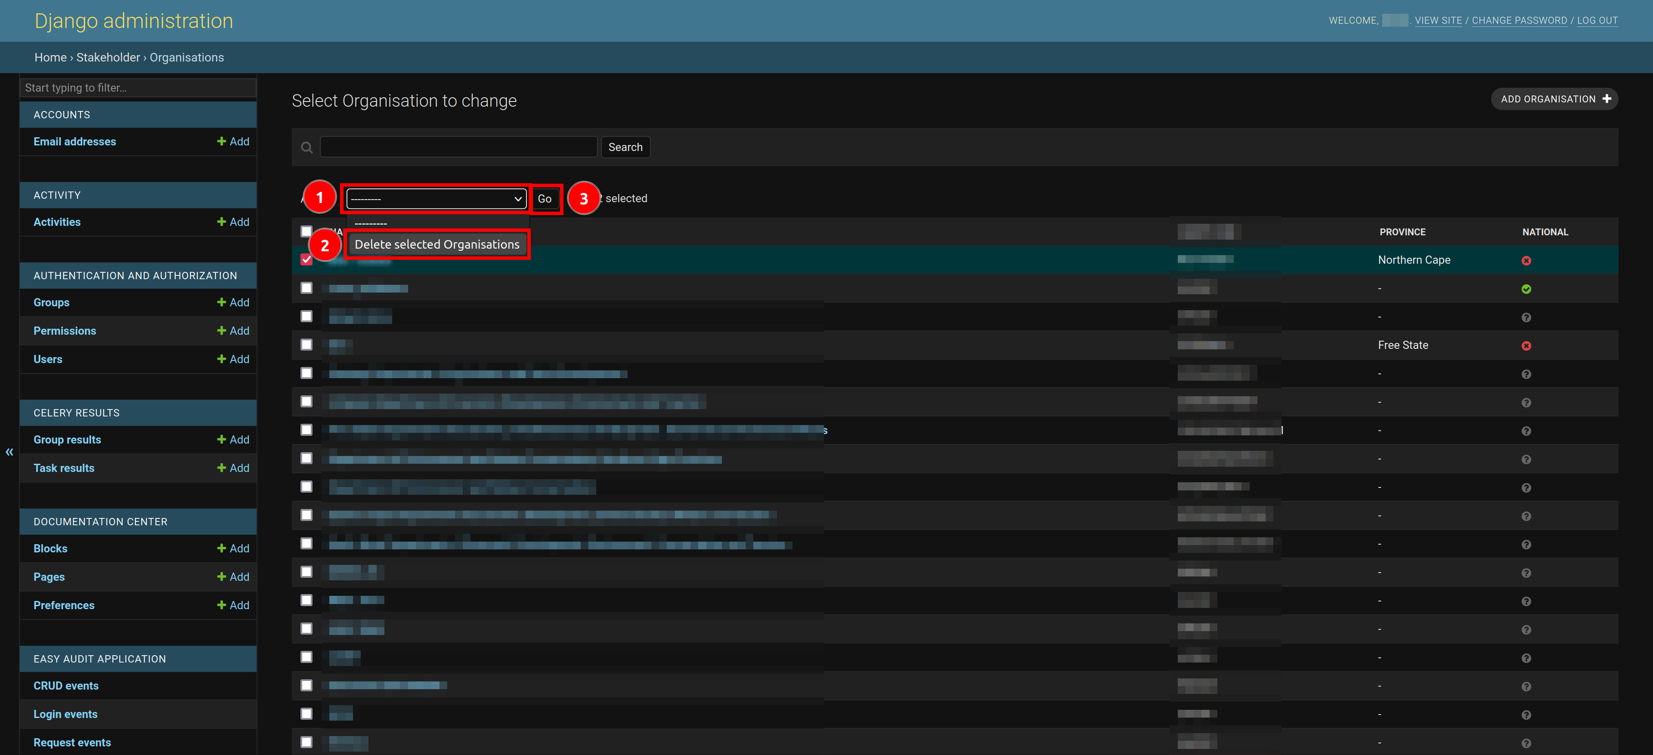This screenshot has height=755, width=1653.
Task: Open Login events in sidebar
Action: pyautogui.click(x=65, y=714)
